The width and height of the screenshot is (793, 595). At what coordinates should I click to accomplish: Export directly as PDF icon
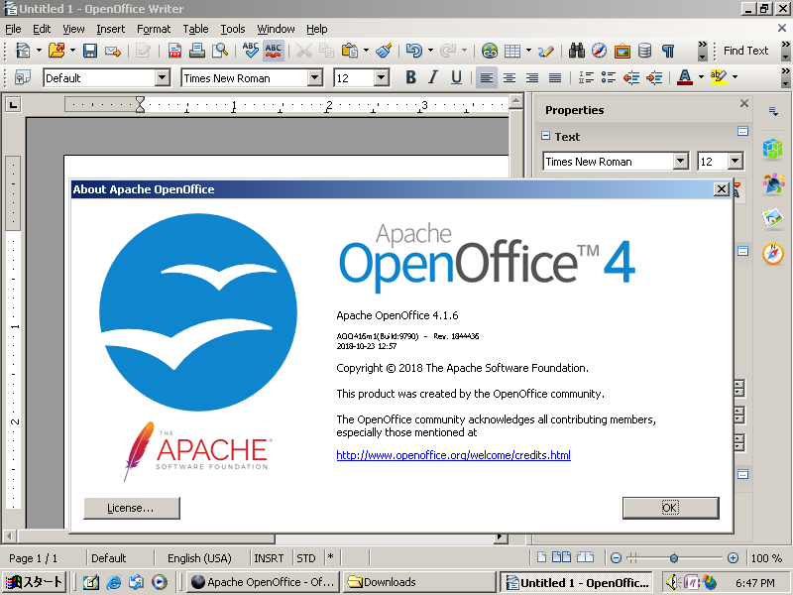174,51
